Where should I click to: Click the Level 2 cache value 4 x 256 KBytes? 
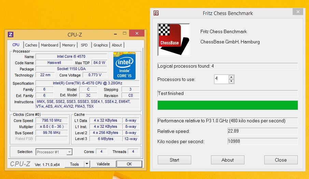[106, 133]
